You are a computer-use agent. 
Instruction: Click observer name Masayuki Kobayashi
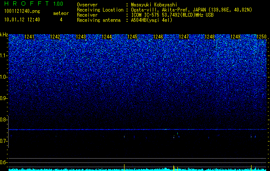point(154,5)
